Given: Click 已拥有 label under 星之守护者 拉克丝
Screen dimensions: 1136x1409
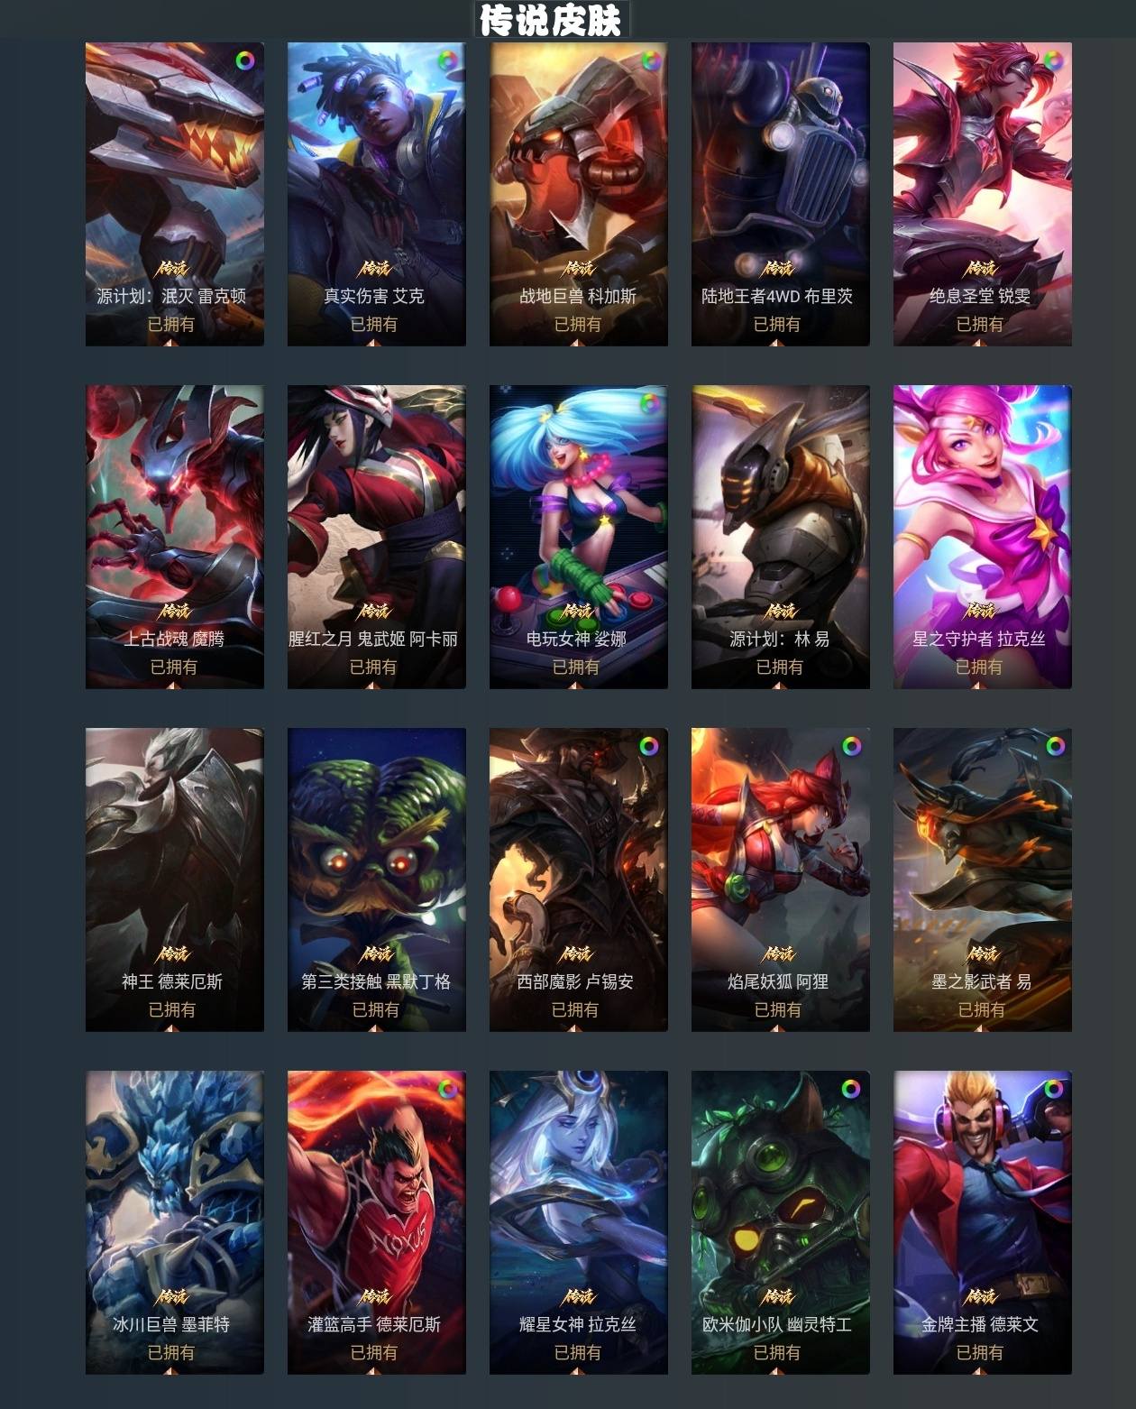Looking at the screenshot, I should coord(979,667).
